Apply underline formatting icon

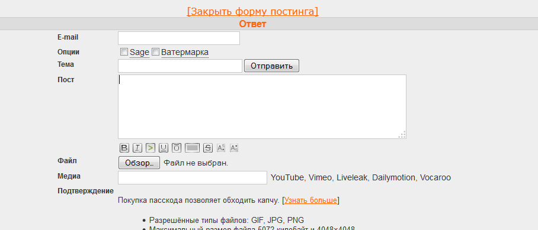tap(164, 148)
